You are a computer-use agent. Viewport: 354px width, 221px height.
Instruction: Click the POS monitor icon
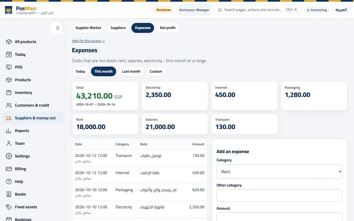point(9,67)
